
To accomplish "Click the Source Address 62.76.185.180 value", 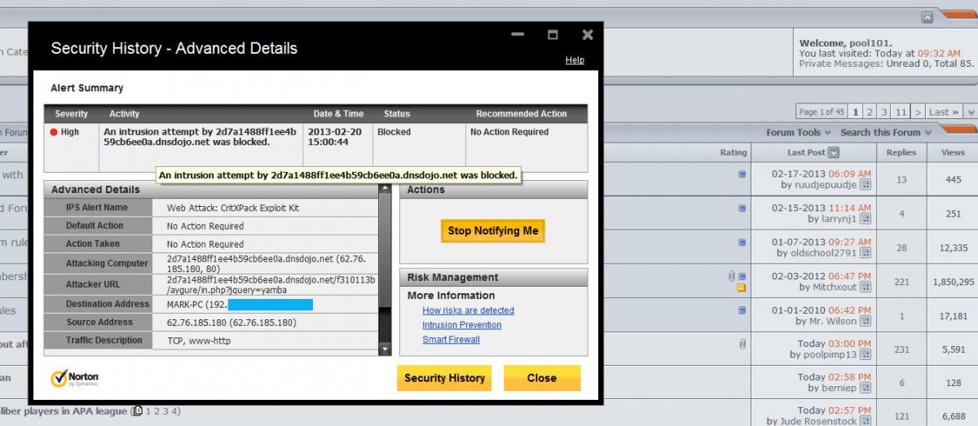I will [231, 323].
